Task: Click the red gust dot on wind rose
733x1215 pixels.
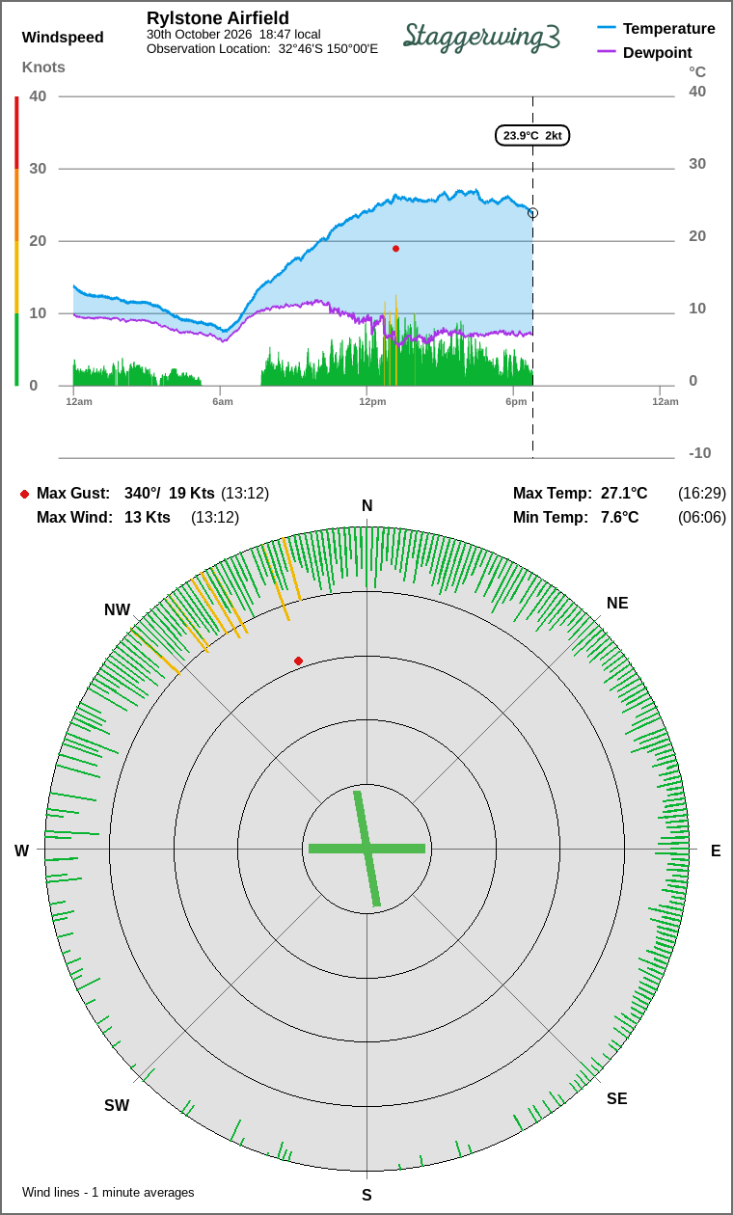Action: point(298,661)
